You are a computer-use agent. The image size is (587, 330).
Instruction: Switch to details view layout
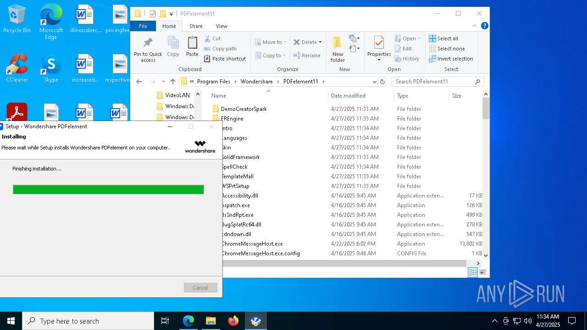click(473, 272)
